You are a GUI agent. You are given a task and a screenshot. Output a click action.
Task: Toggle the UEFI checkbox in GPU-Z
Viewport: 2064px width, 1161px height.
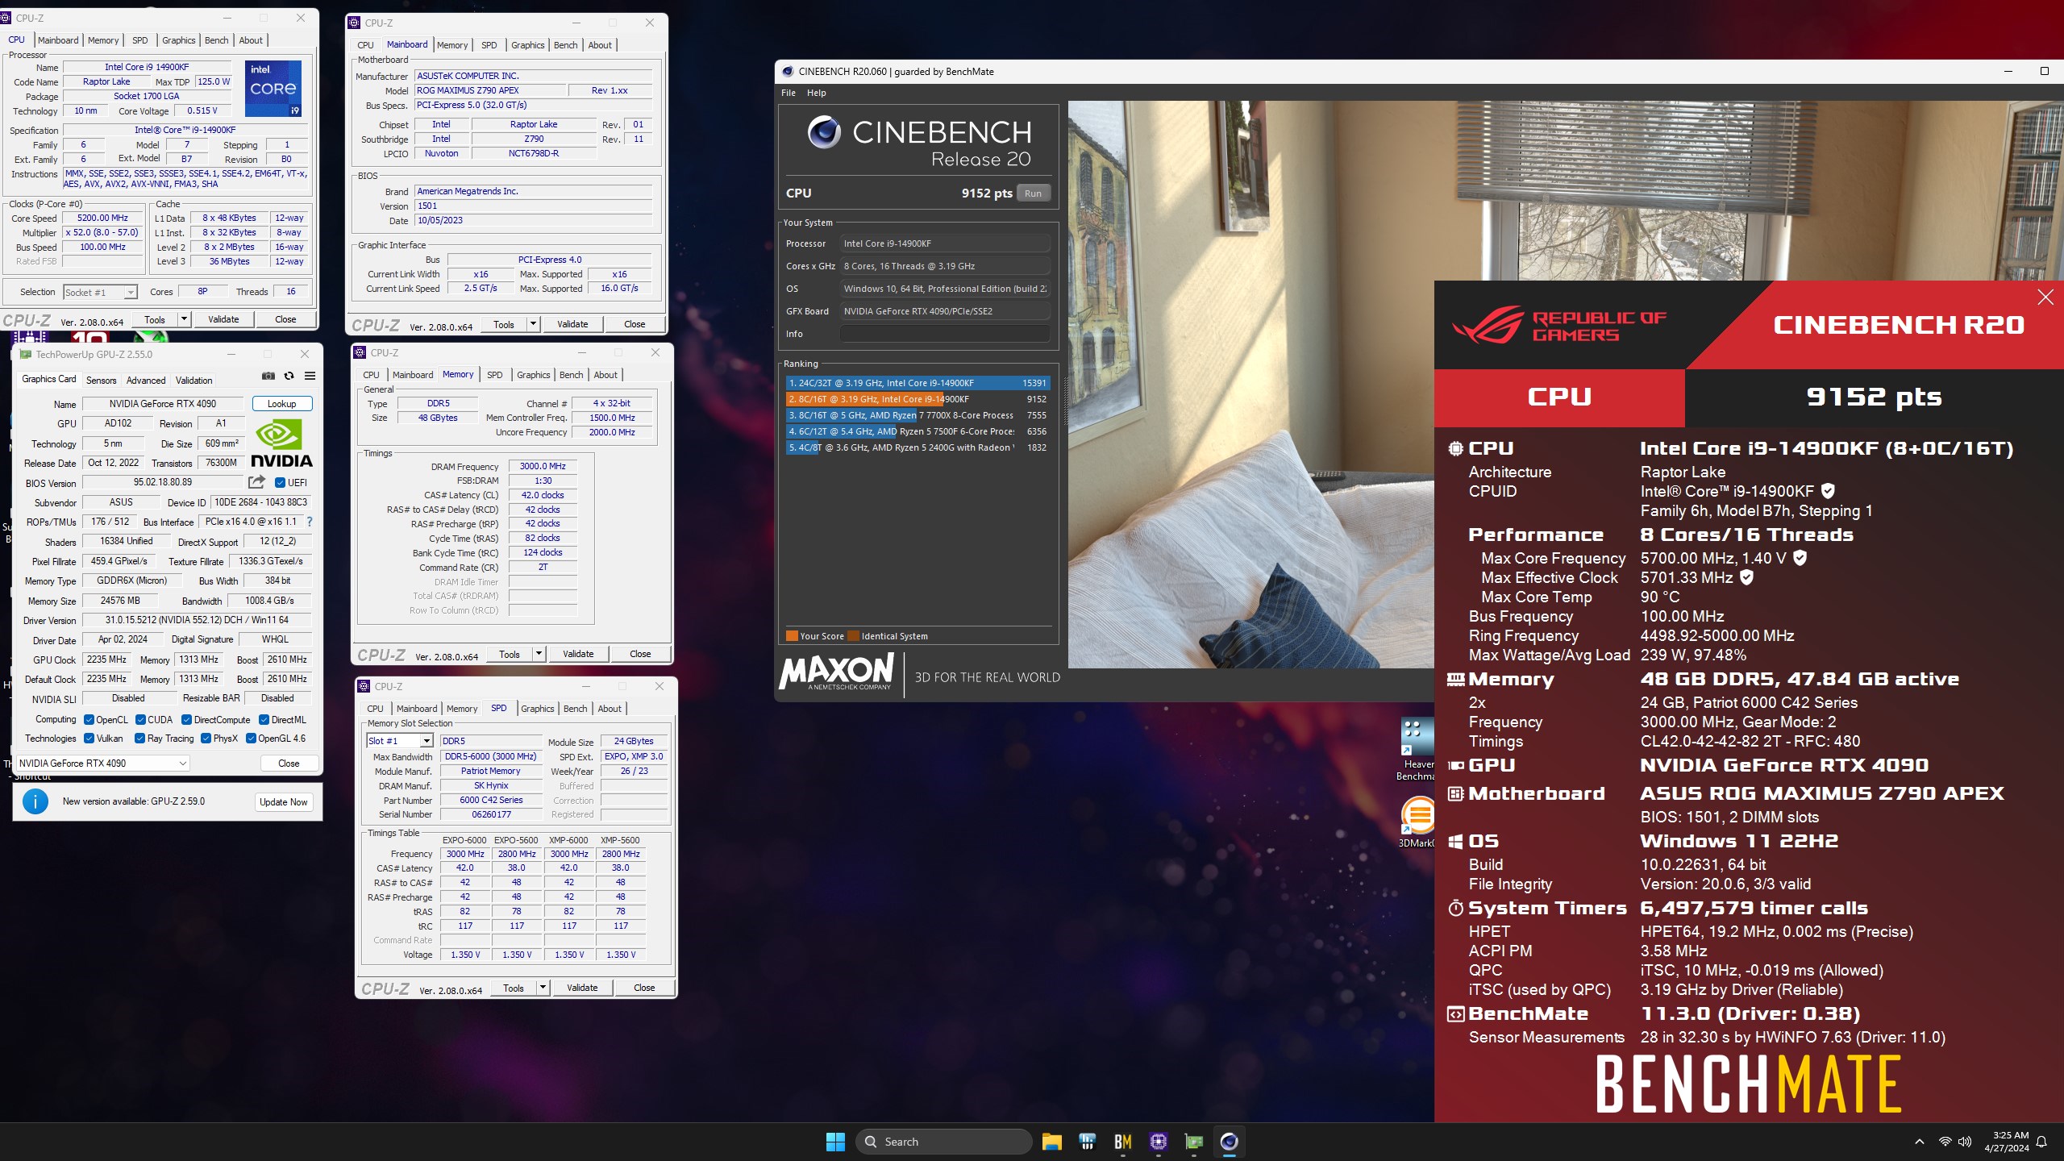tap(280, 483)
